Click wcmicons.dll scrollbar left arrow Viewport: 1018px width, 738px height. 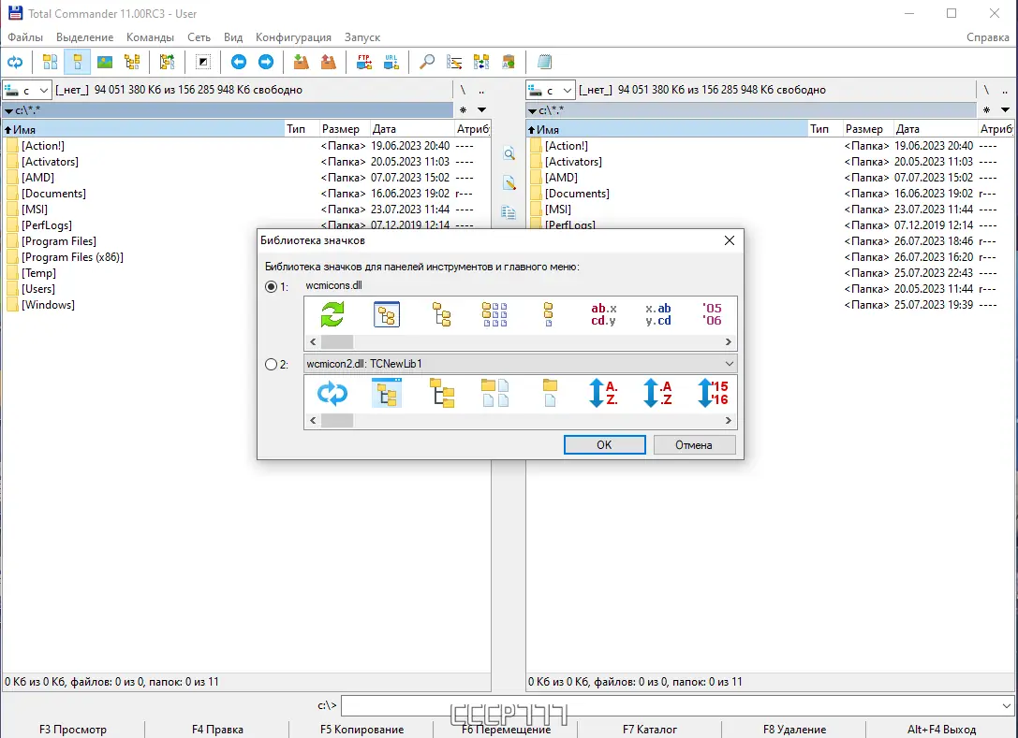tap(313, 341)
